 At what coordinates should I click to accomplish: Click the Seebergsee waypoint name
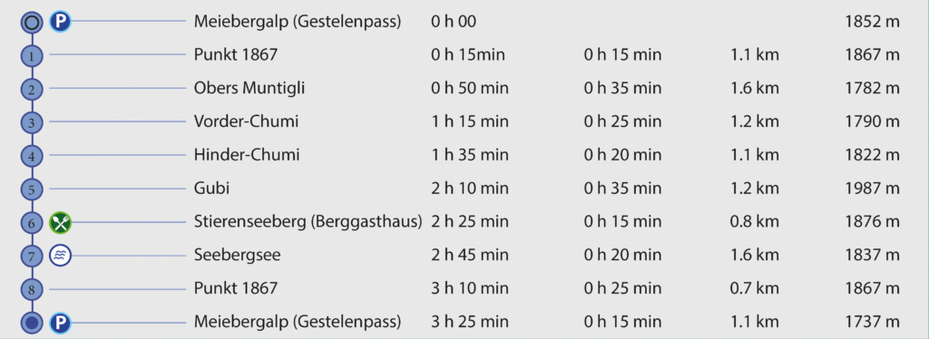coord(237,256)
